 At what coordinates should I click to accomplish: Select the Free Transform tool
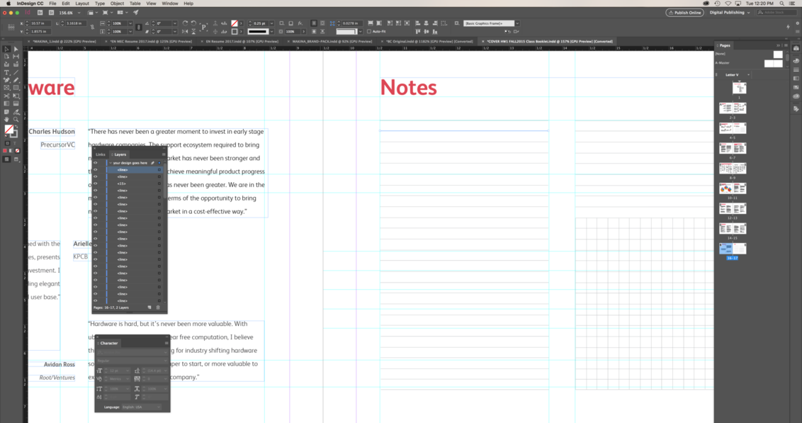(16, 96)
